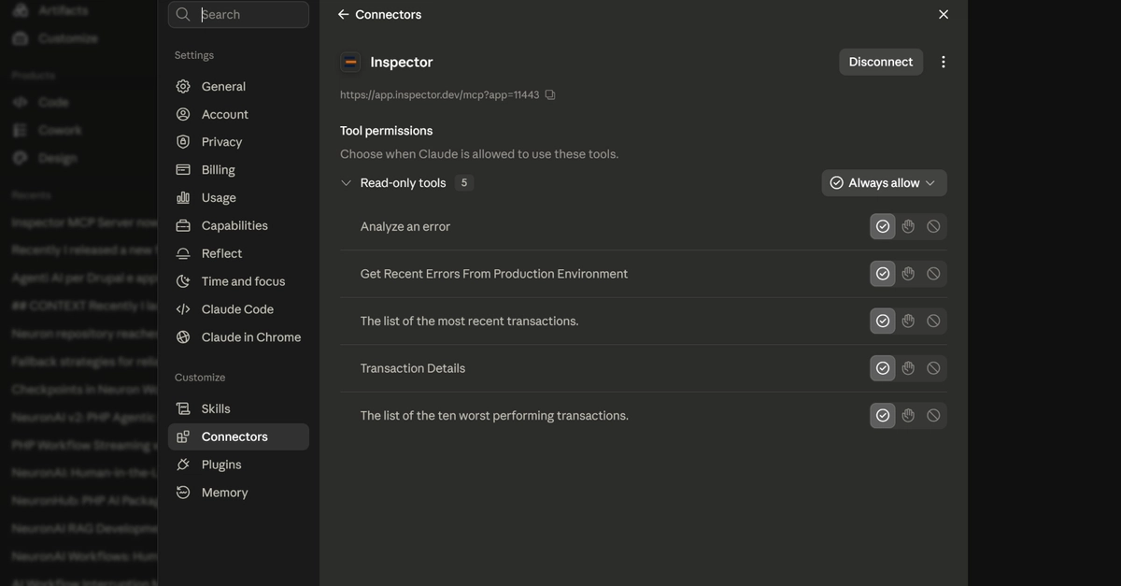Set Analyze an error to always allow
The width and height of the screenshot is (1121, 586).
(x=883, y=226)
